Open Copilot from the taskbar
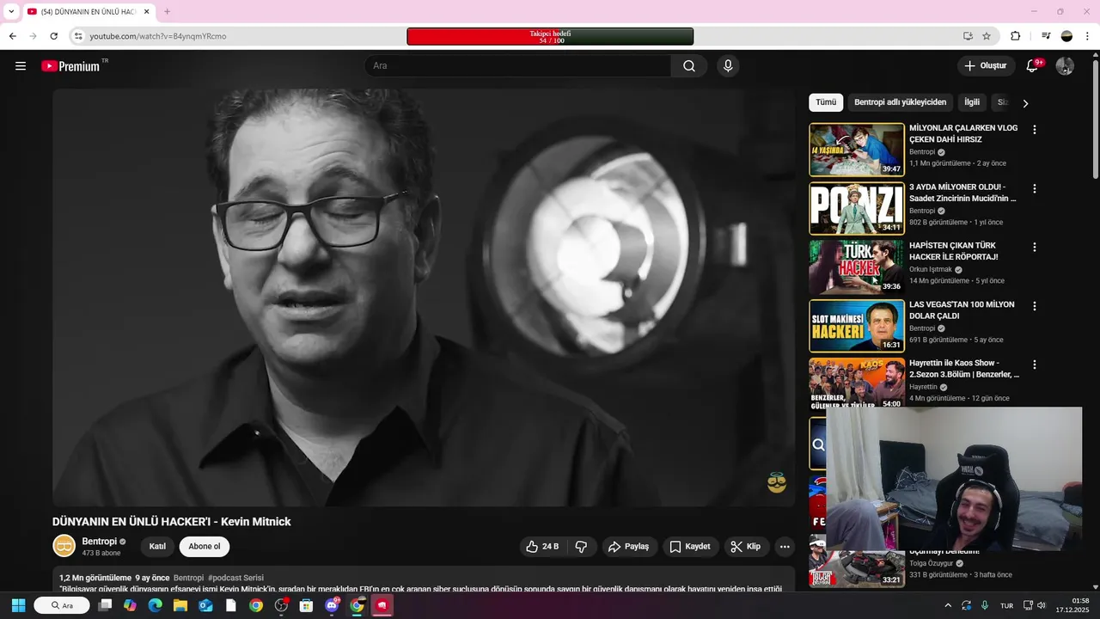Image resolution: width=1100 pixels, height=619 pixels. click(x=130, y=605)
